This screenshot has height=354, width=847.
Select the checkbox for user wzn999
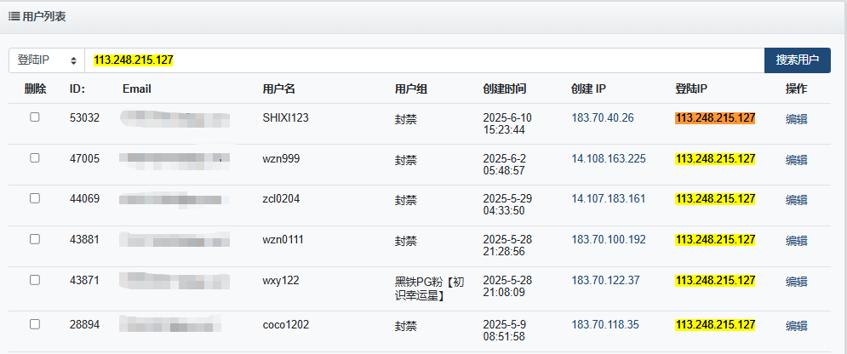(35, 158)
